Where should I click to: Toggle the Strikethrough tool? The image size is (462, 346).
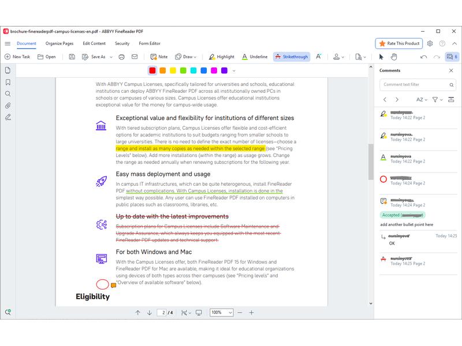point(292,57)
